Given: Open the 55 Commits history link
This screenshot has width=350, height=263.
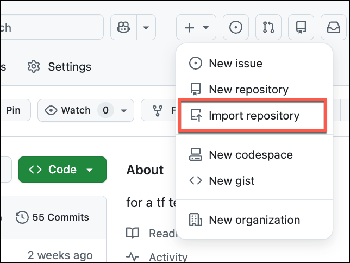Looking at the screenshot, I should [x=52, y=217].
